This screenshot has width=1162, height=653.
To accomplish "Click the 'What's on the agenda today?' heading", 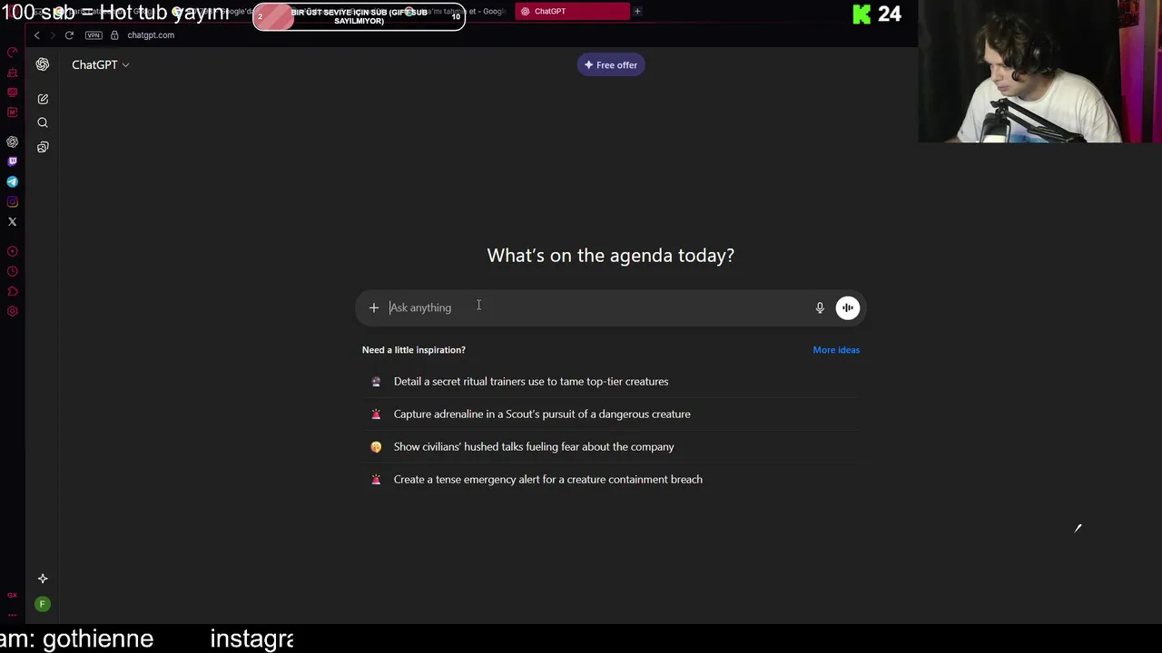I will tap(611, 256).
